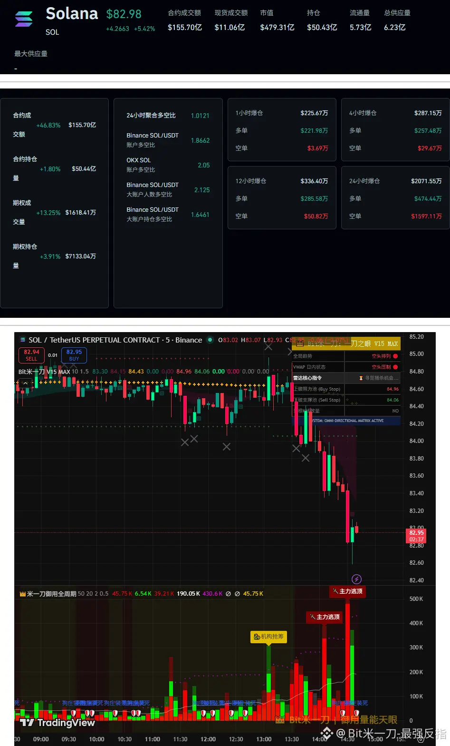Viewport: 450px width, 746px height.
Task: Click the 合约持仓量 +1.80% change
Action: (50, 169)
